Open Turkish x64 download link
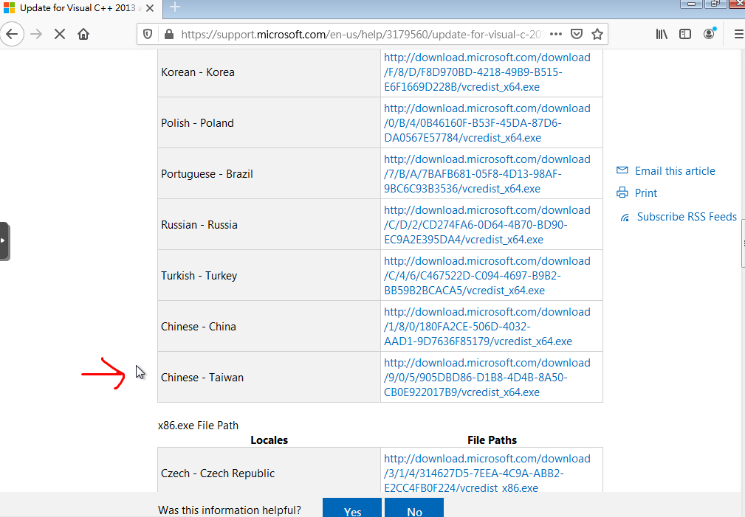 coord(487,275)
